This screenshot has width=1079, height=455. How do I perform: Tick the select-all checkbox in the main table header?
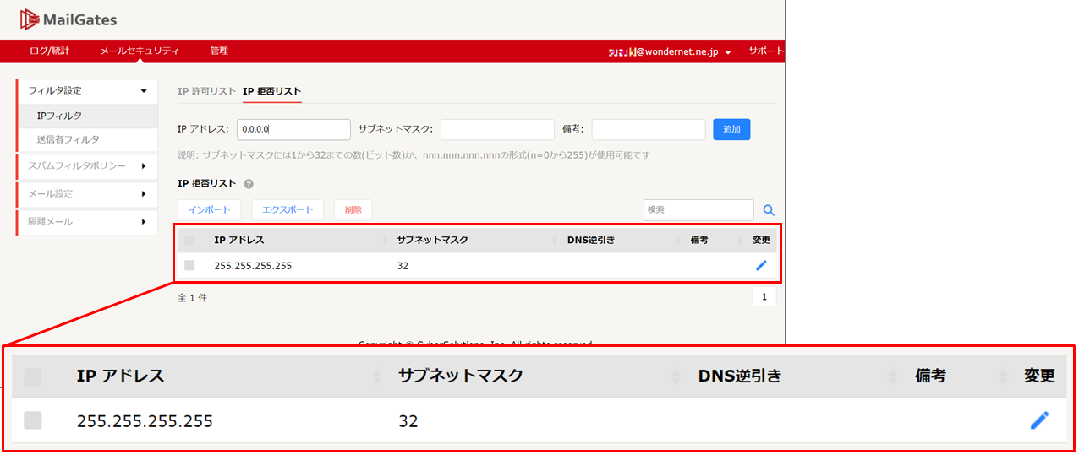189,241
